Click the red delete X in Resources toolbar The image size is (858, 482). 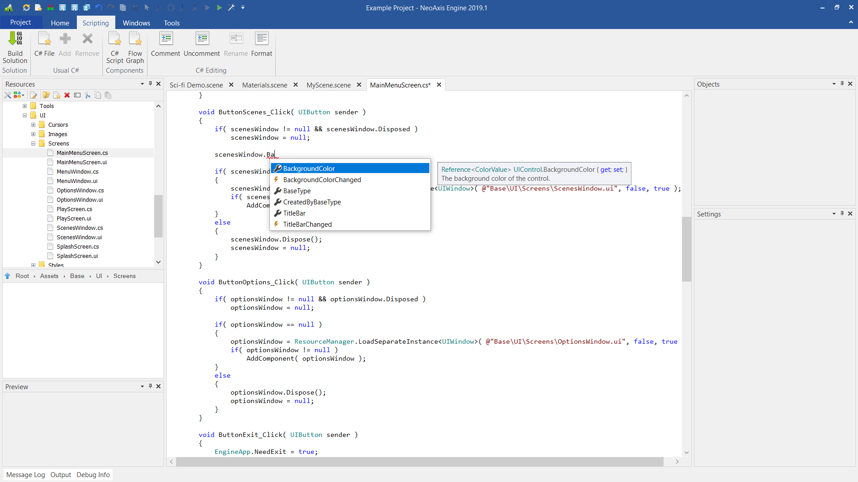pos(67,95)
